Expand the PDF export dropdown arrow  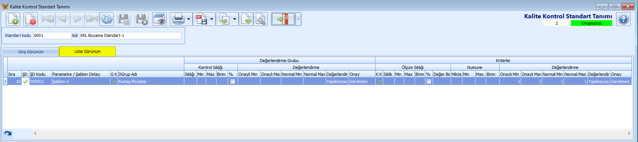(x=212, y=19)
